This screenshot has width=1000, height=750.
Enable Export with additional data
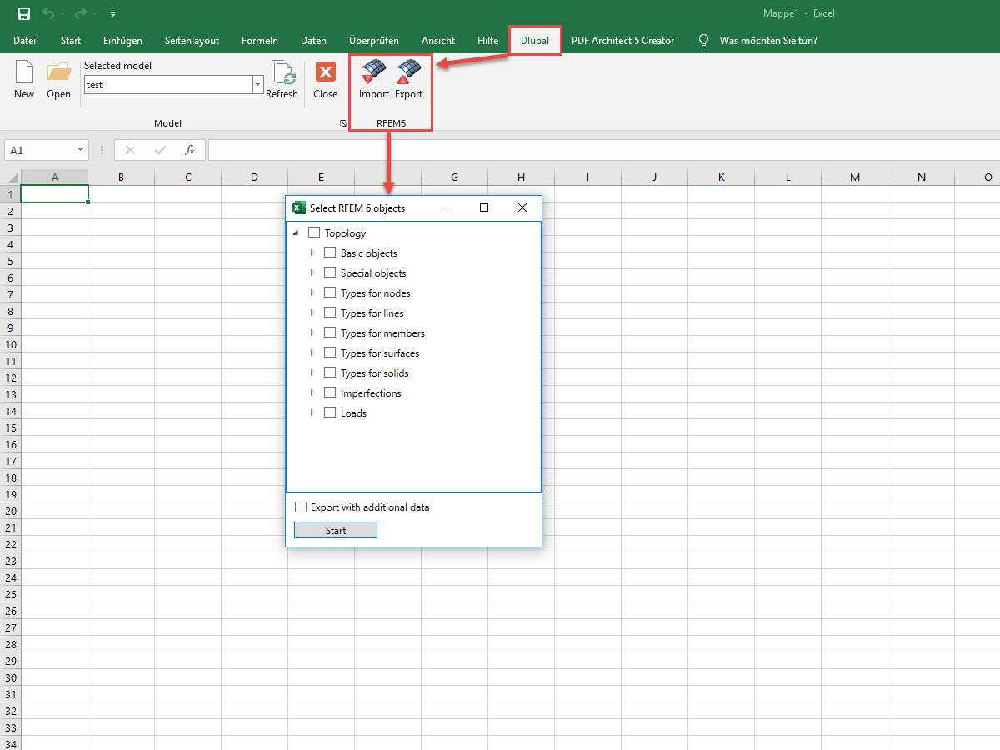[x=300, y=507]
